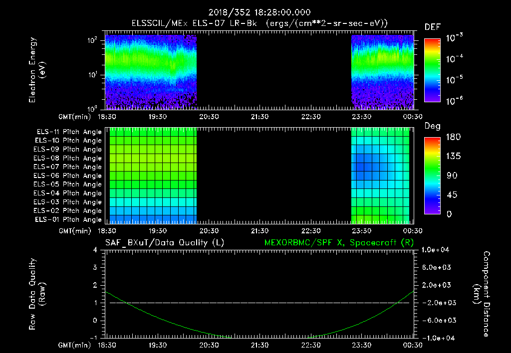511x353 pixels.
Task: Click the 20:30 label under the spectrogram panel
Action: (x=209, y=117)
